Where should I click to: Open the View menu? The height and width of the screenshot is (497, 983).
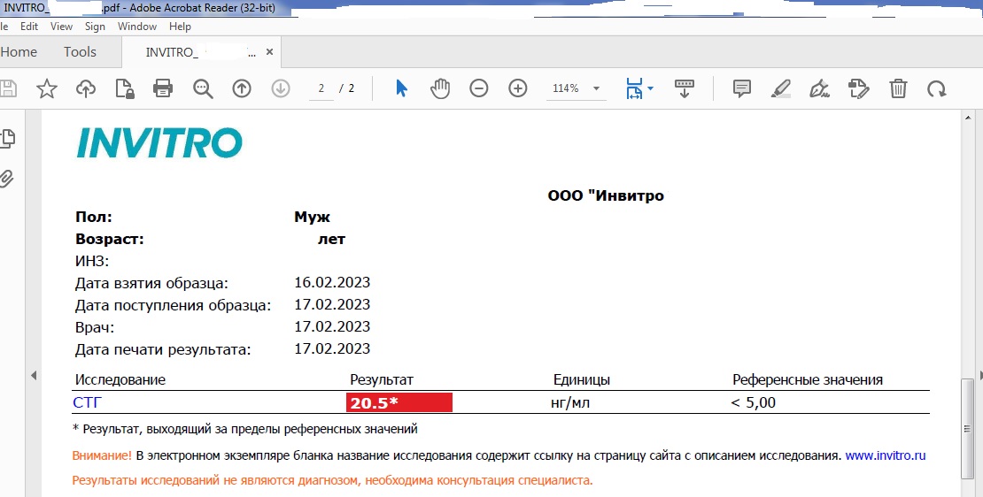click(x=61, y=27)
